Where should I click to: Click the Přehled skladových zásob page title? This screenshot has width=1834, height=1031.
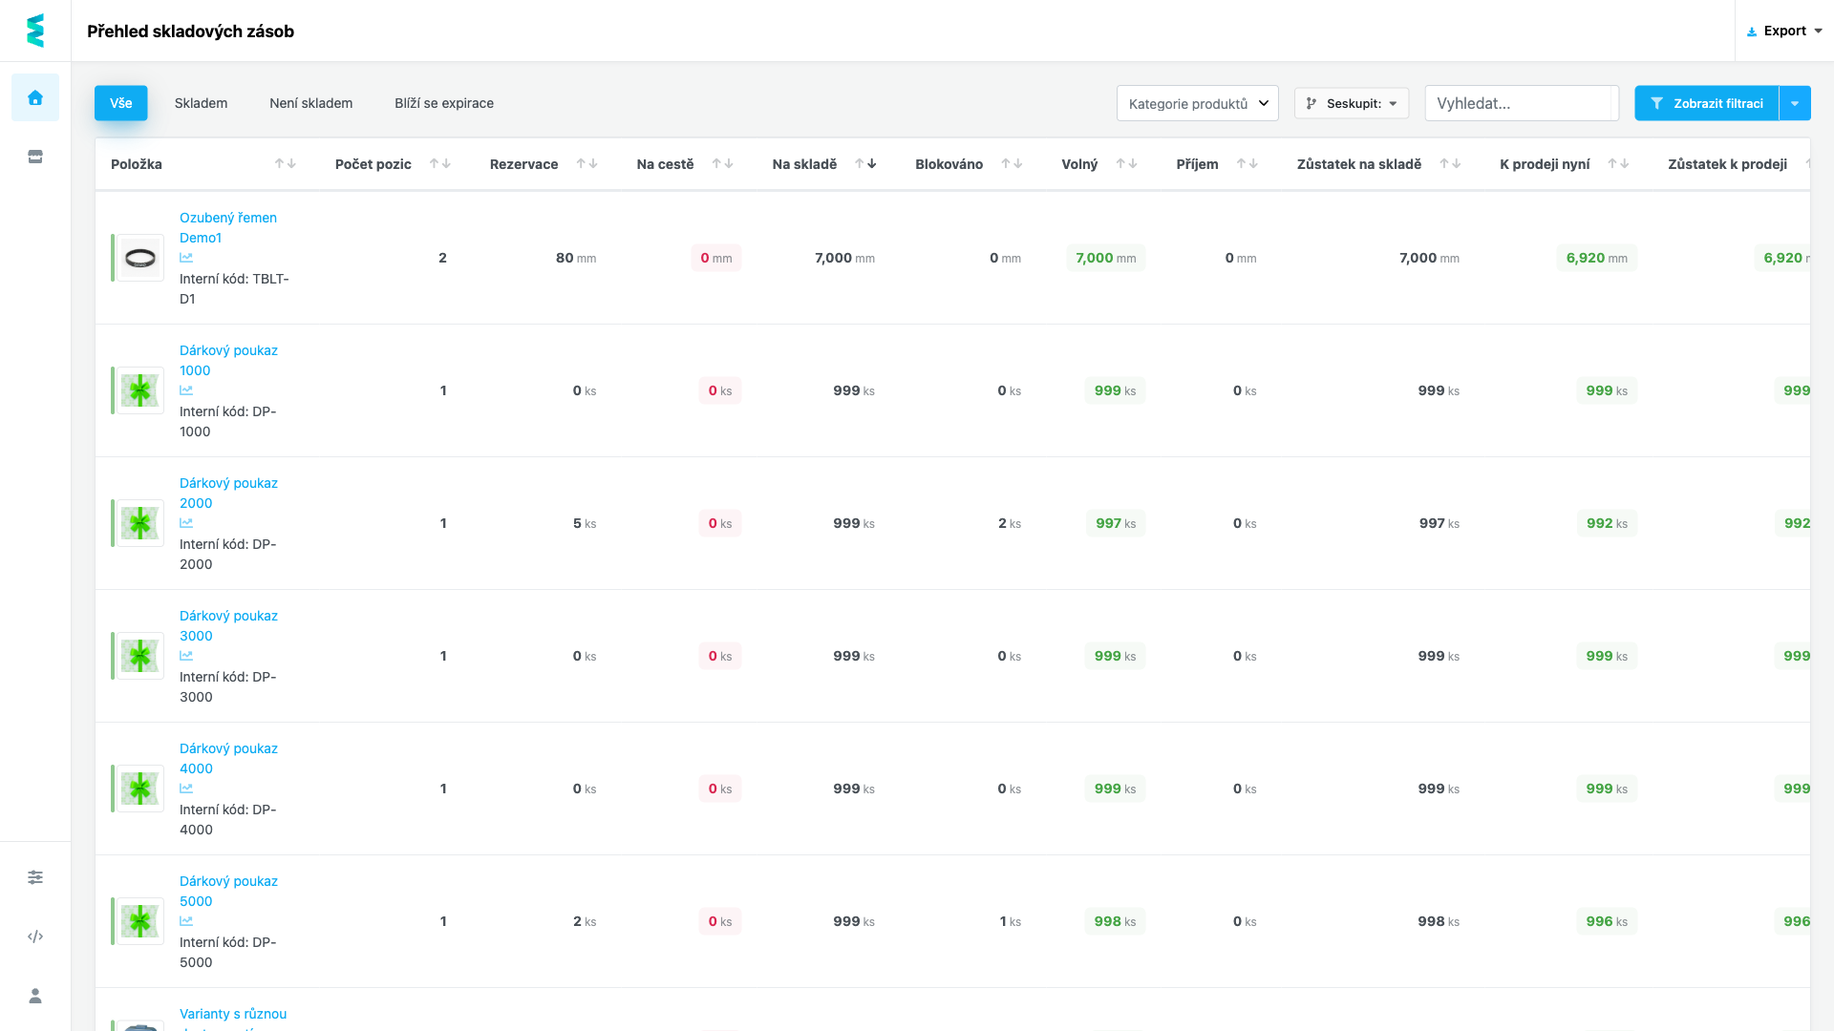(x=191, y=32)
